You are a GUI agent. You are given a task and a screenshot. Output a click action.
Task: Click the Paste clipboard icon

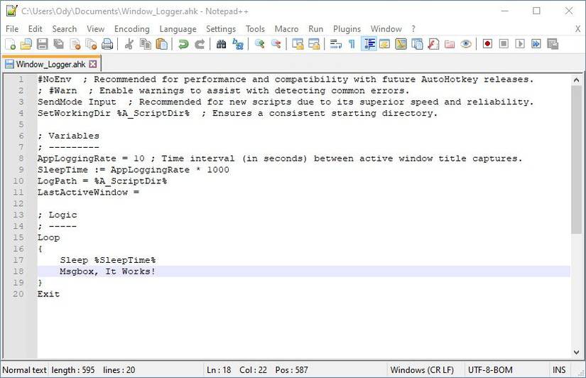pos(161,44)
